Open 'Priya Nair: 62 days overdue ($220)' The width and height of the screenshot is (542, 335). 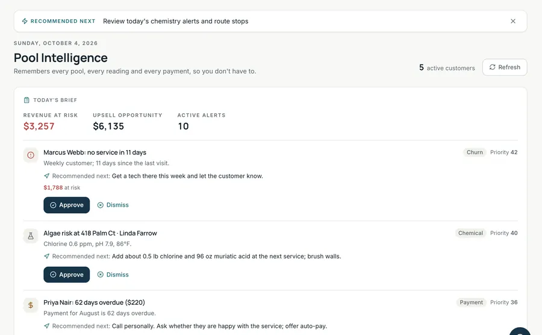pos(94,302)
